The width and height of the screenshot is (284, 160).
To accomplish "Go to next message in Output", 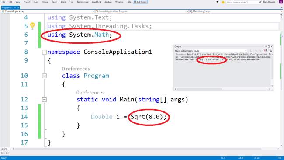I will pos(260,51).
